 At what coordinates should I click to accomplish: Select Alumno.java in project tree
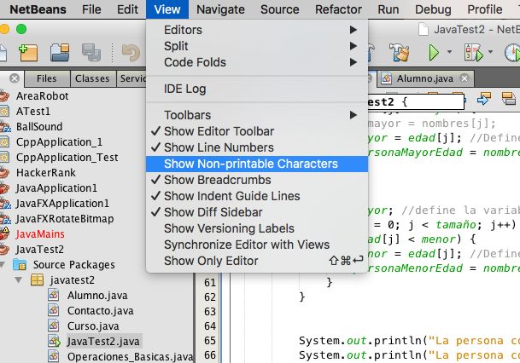[97, 295]
